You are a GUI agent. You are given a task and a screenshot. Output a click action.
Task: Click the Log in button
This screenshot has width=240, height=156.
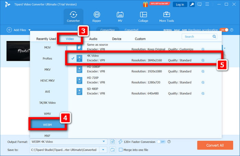click(180, 4)
